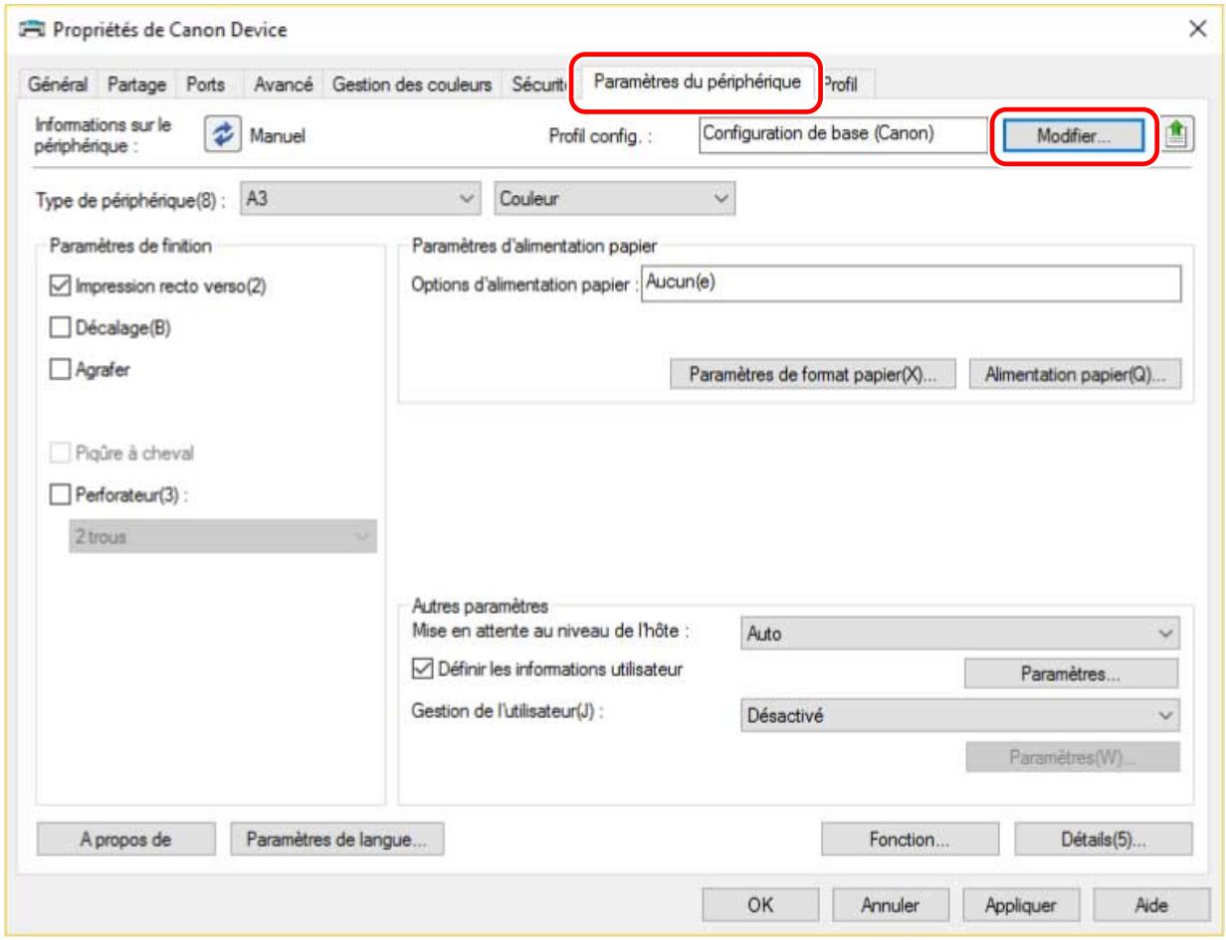Enable the Décalage(B) checkbox
This screenshot has height=940, width=1226.
61,329
